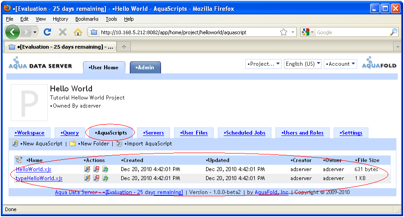This screenshot has height=217, width=404.
Task: Open the browser Home page icon
Action: tap(78, 32)
